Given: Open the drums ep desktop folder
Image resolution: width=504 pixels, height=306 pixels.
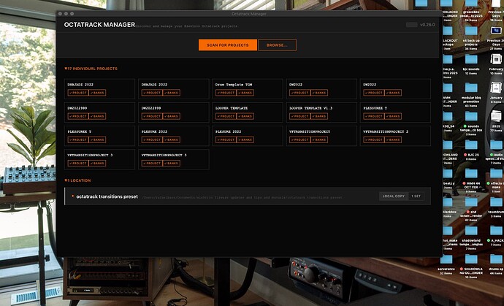Looking at the screenshot, I should pos(496,259).
